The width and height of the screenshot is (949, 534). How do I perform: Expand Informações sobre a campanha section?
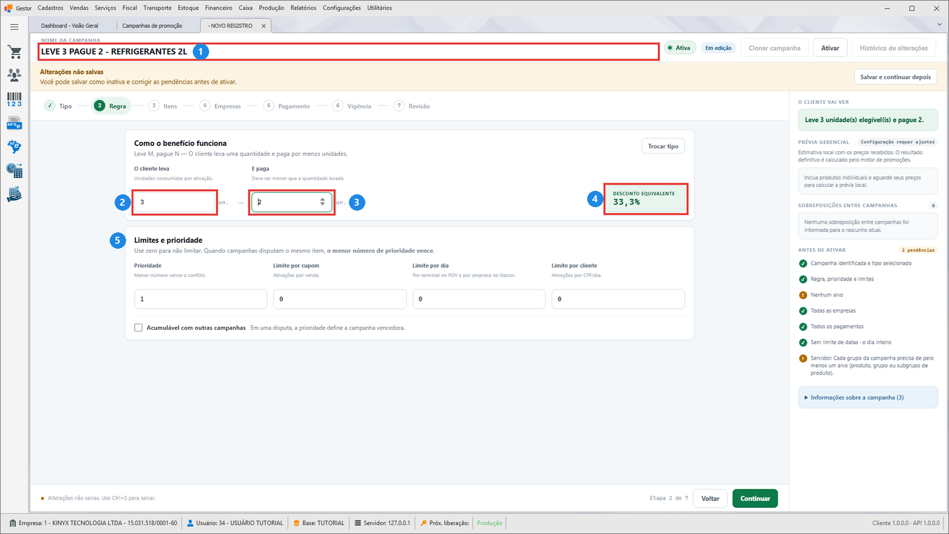868,398
